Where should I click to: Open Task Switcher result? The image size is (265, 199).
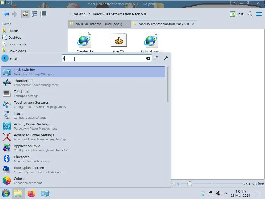[83, 72]
